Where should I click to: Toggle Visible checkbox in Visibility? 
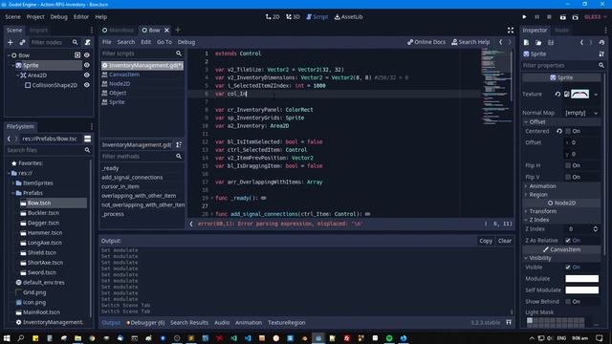(568, 268)
